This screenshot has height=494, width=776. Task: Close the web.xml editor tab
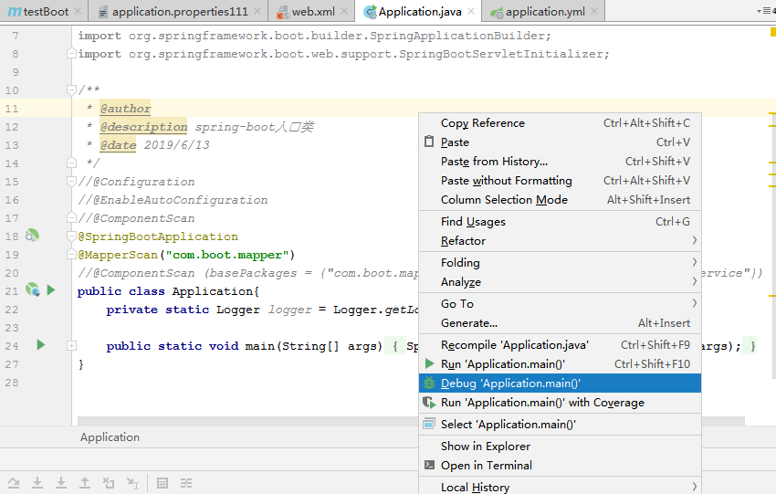pyautogui.click(x=344, y=12)
